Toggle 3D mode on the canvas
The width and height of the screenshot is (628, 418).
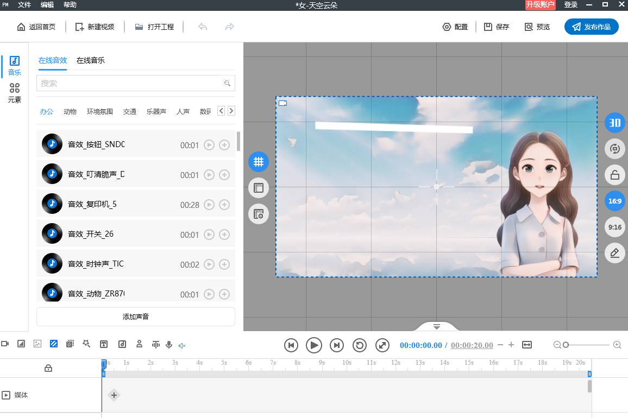click(615, 123)
